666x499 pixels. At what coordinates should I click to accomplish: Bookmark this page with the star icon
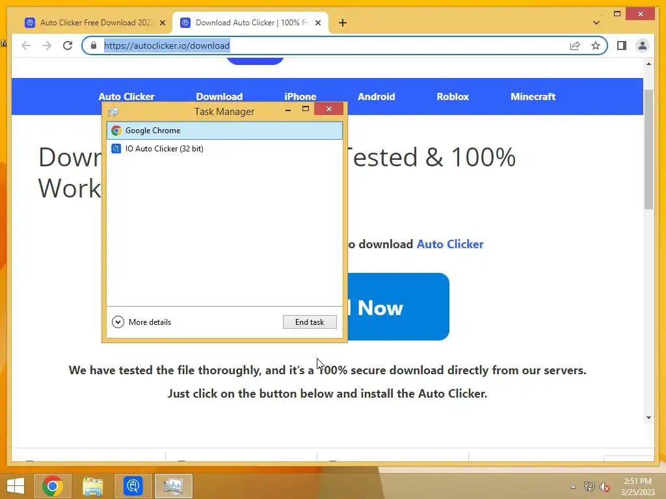click(596, 45)
